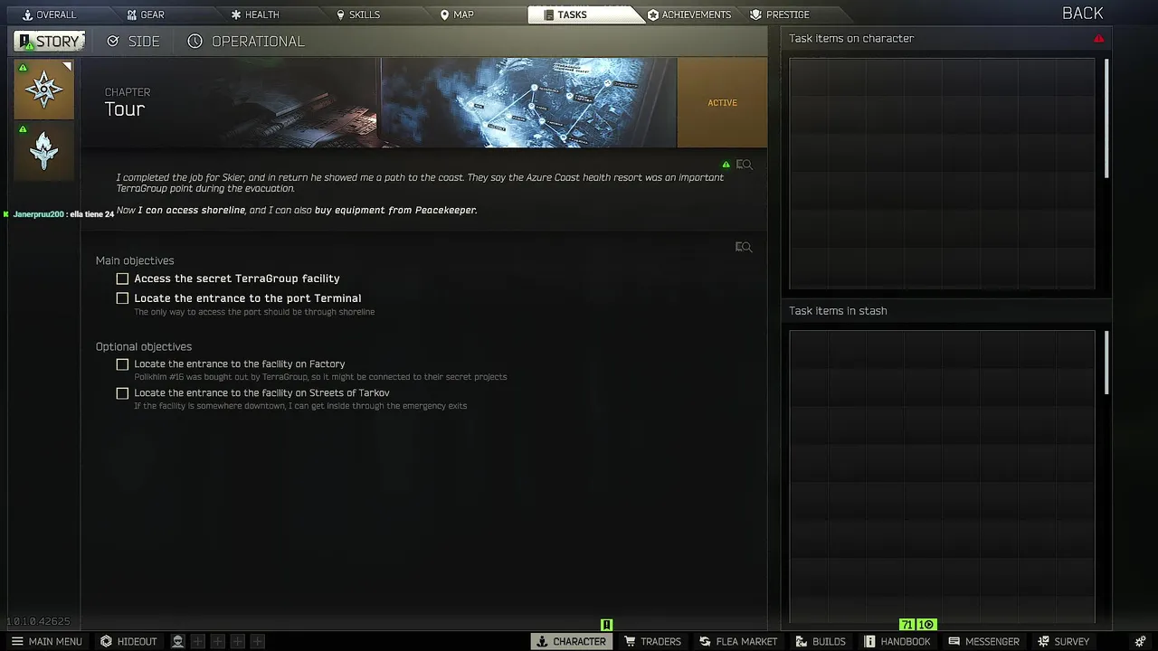Open the Overall tab
The image size is (1158, 651).
coord(49,14)
